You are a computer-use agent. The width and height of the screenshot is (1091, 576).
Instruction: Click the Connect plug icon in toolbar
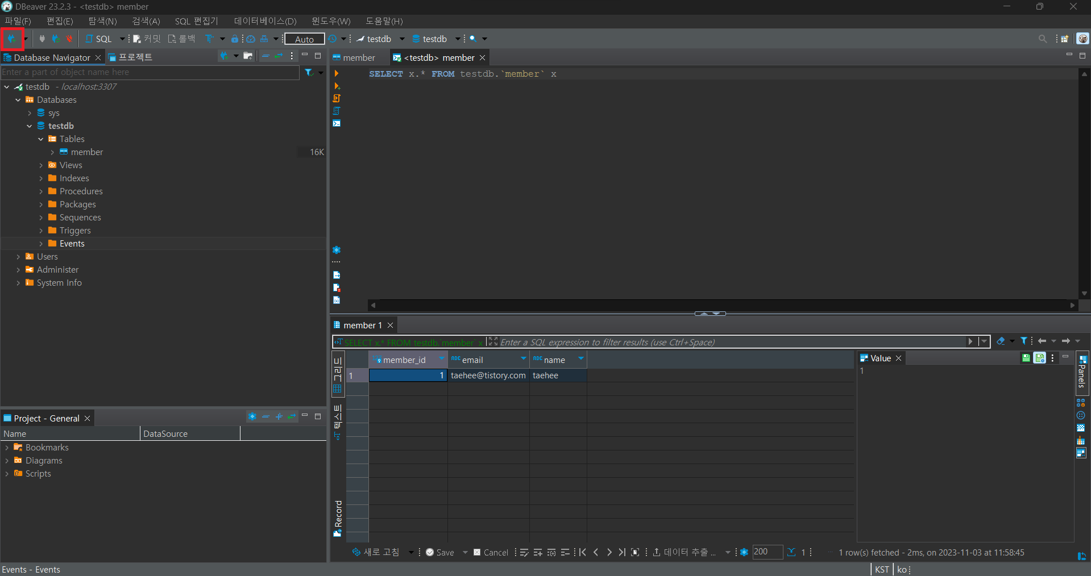42,39
